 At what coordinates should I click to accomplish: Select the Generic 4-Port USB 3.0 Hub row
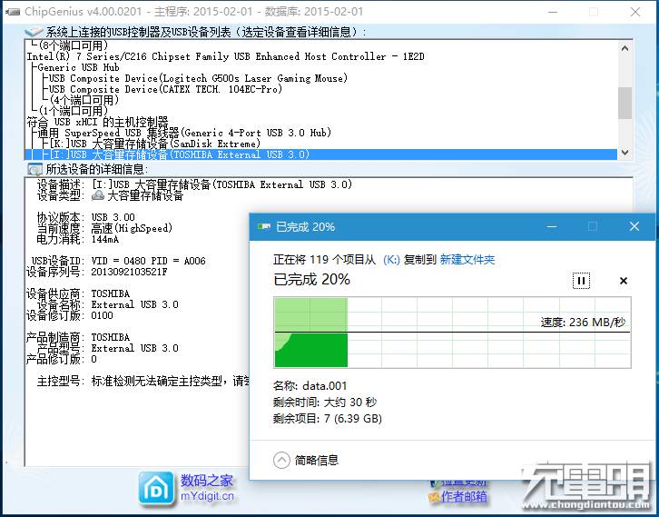(x=321, y=133)
